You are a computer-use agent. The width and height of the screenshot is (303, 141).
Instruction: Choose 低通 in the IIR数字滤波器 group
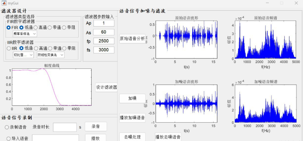22,48
